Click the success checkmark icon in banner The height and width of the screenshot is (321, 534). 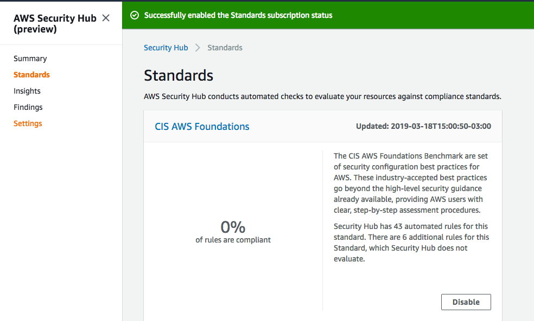(135, 15)
